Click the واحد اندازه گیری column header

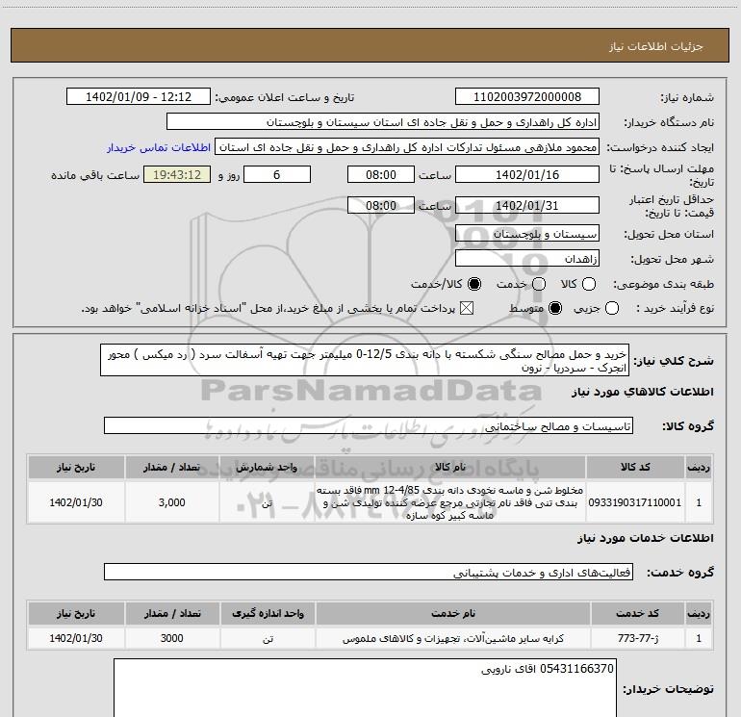click(x=268, y=613)
